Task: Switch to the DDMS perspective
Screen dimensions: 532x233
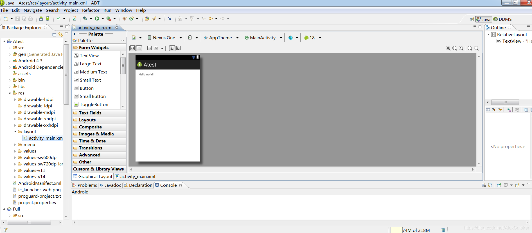Action: (502, 19)
